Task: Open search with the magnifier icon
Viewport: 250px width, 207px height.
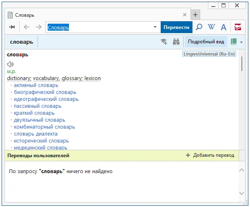Action: point(199,27)
